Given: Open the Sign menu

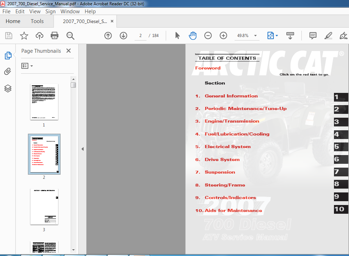Looking at the screenshot, I should [x=50, y=11].
